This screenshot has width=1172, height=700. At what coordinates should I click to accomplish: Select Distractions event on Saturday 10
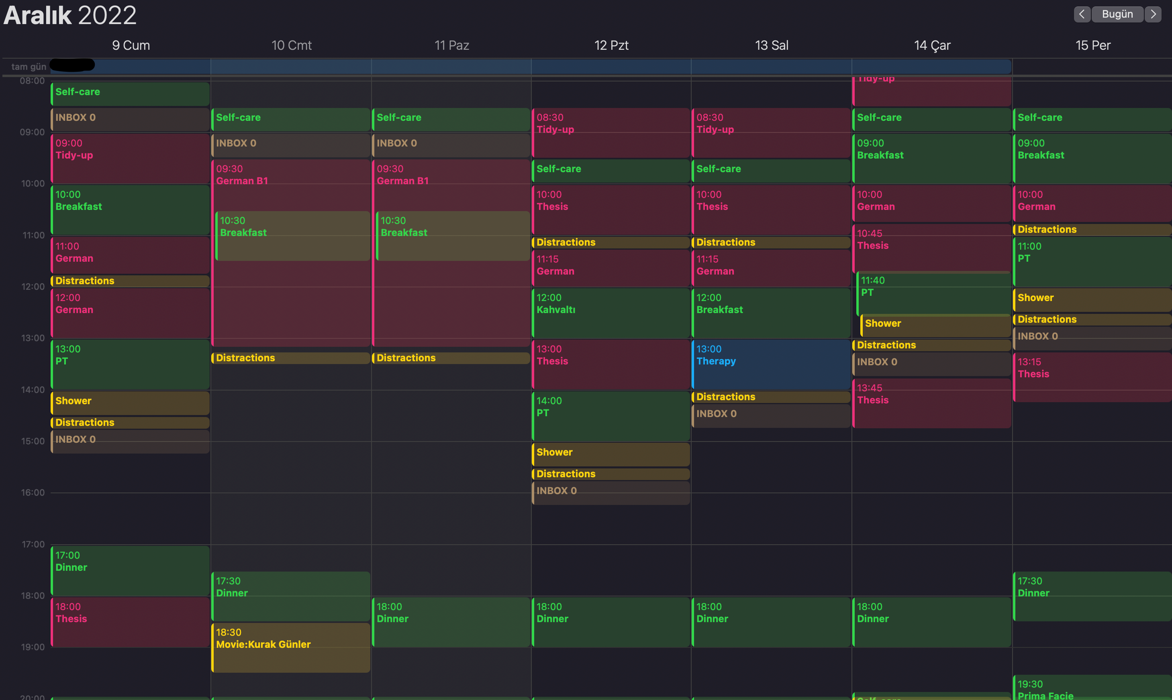point(291,358)
